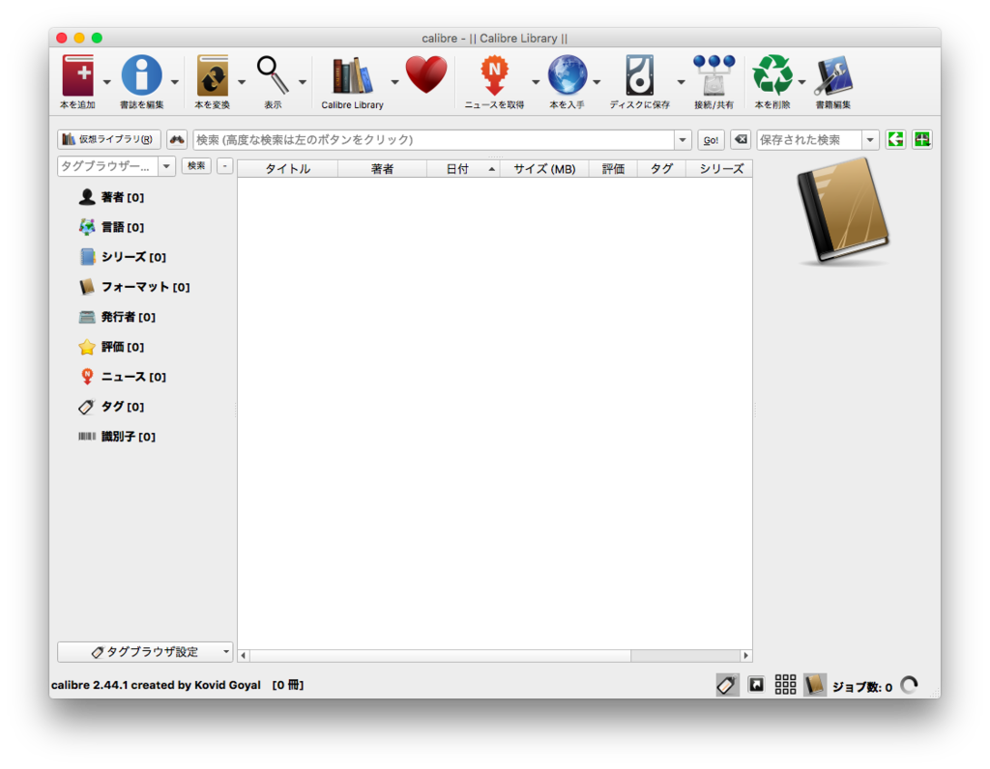Sort by the タグ column header
The height and width of the screenshot is (769, 990).
(661, 168)
